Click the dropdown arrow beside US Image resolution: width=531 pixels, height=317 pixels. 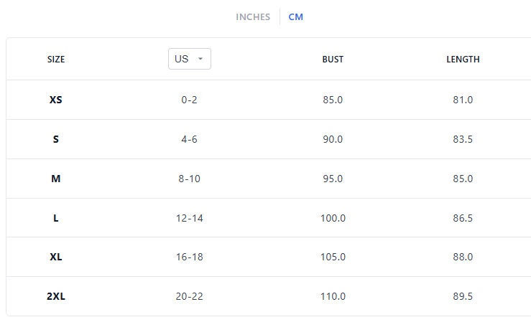(x=200, y=59)
